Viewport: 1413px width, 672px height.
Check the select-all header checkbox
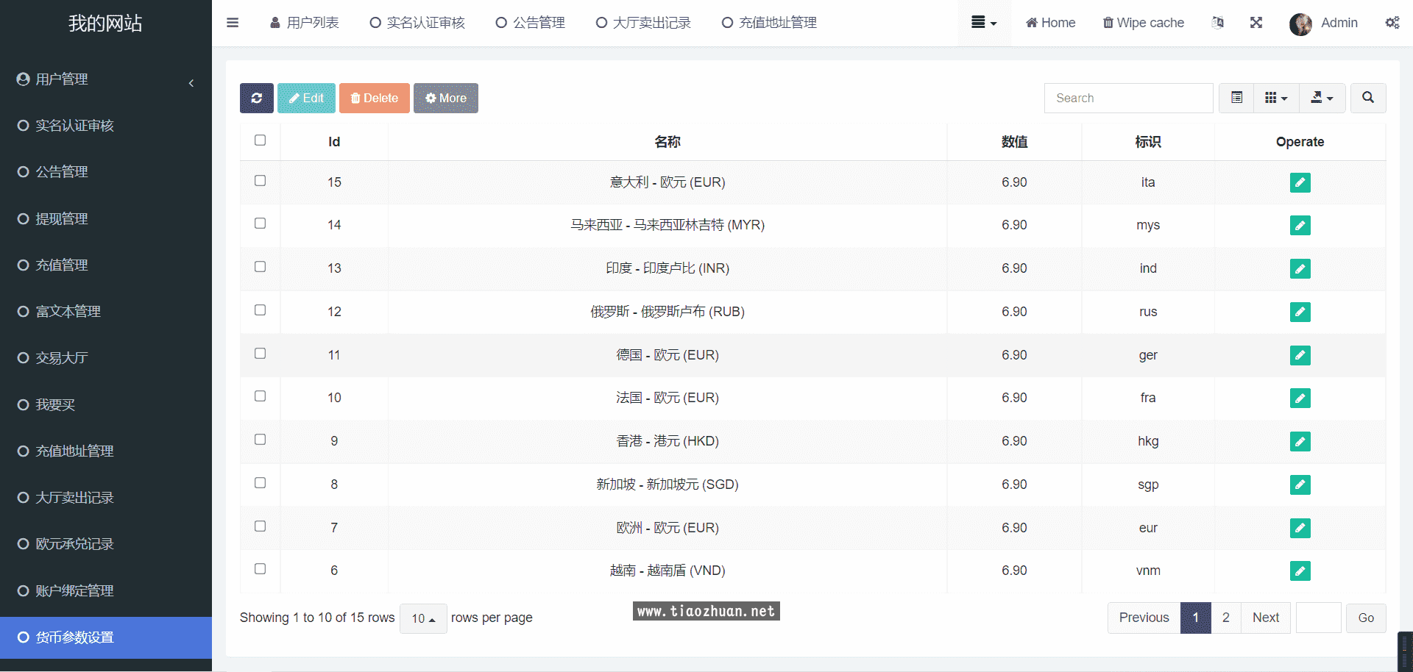(x=260, y=140)
